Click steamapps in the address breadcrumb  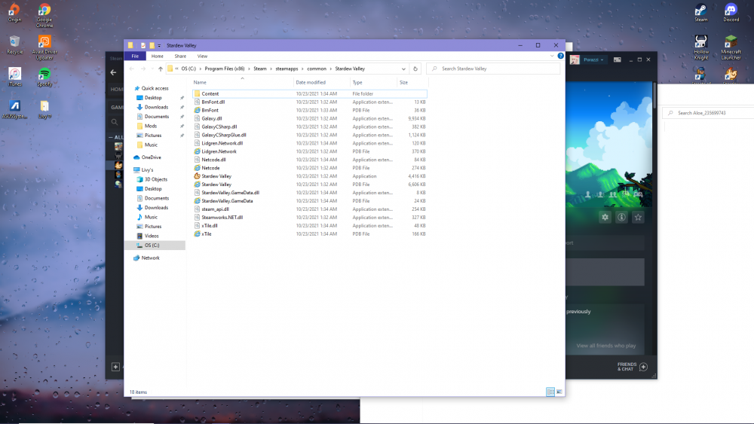click(x=287, y=69)
